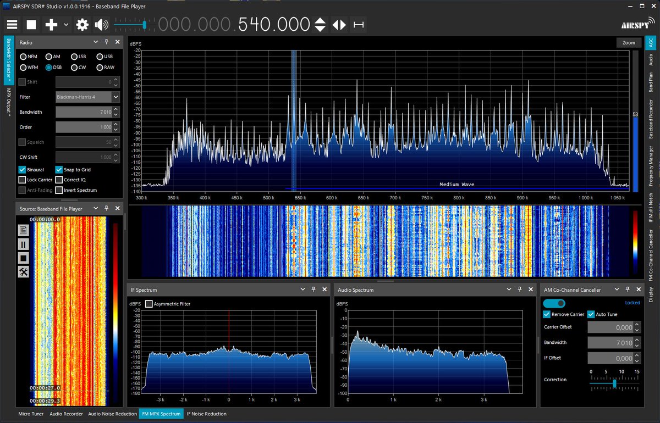Open the hamburger main menu
Screen dimensions: 660x423
pyautogui.click(x=12, y=25)
